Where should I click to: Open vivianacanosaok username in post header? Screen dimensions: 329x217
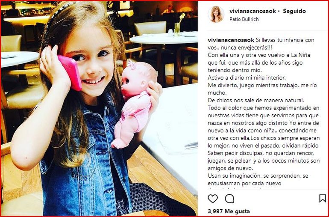[x=253, y=11]
